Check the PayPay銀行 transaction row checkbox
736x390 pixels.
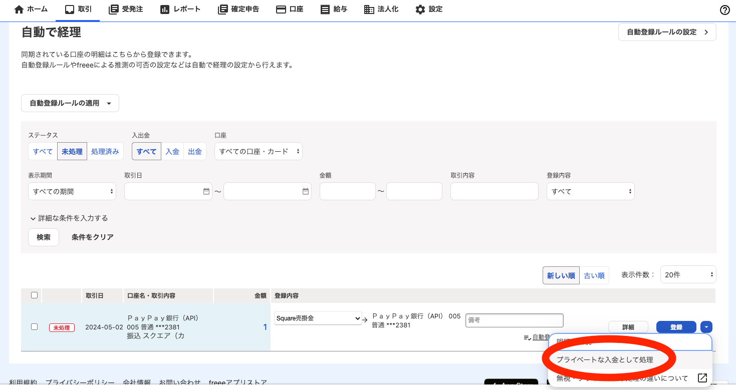click(34, 326)
